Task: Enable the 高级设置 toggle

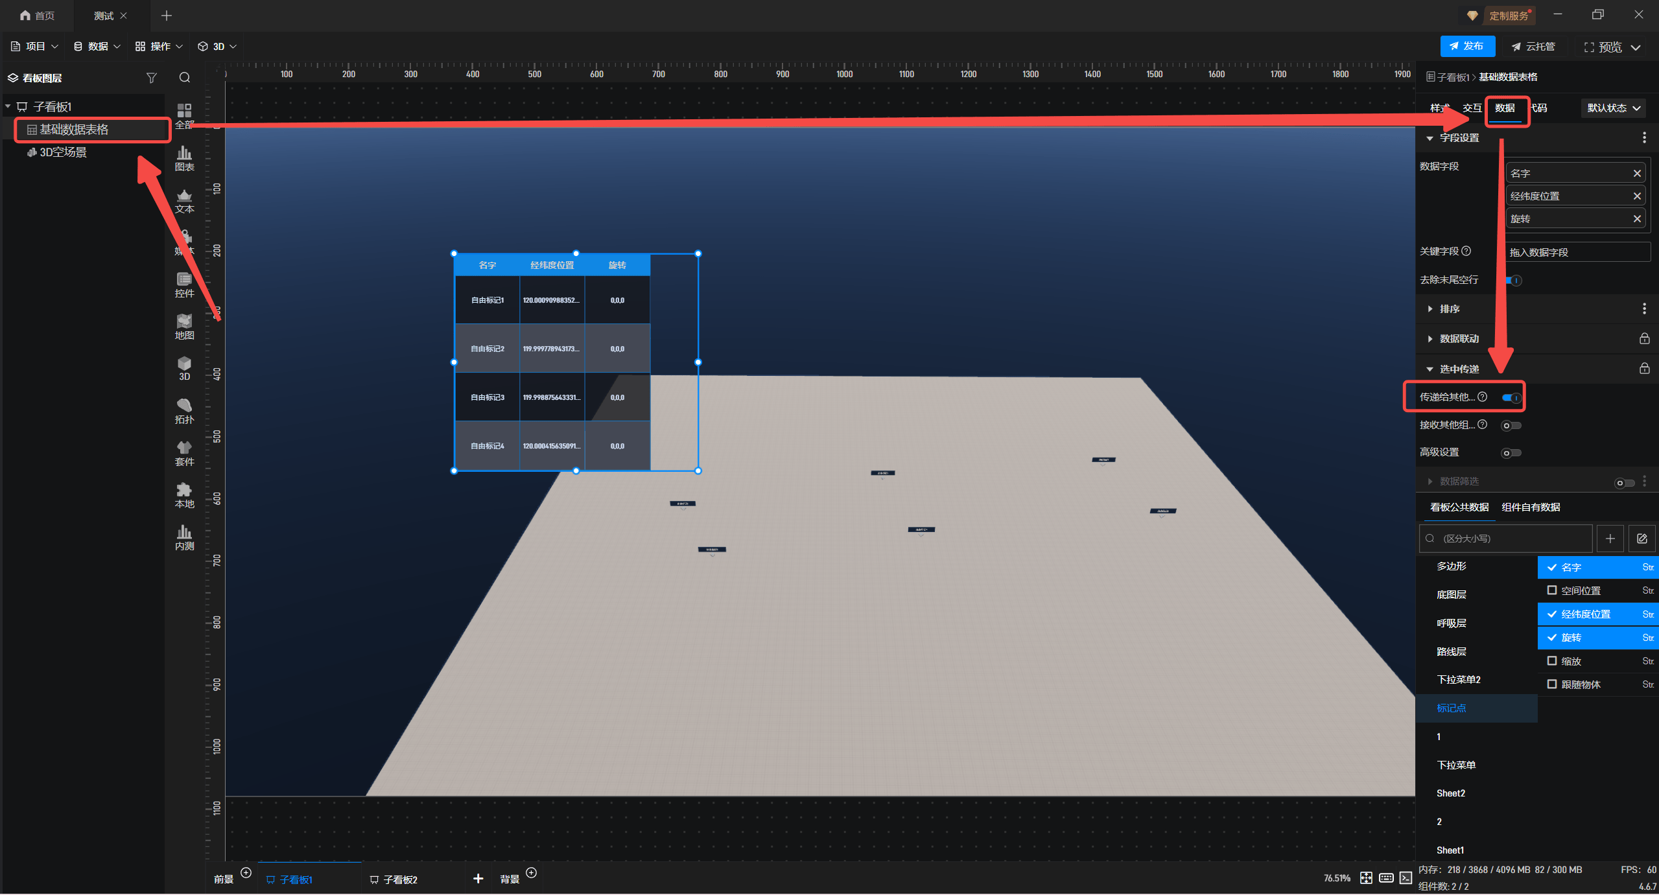Action: pos(1511,453)
